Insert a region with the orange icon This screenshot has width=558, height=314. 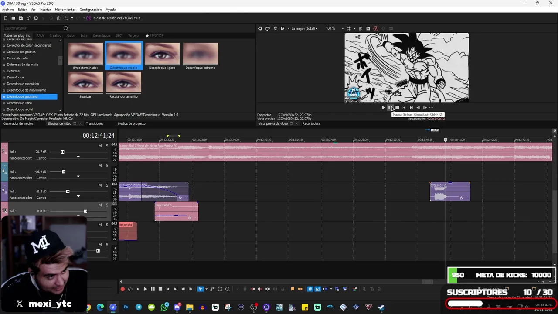[300, 289]
